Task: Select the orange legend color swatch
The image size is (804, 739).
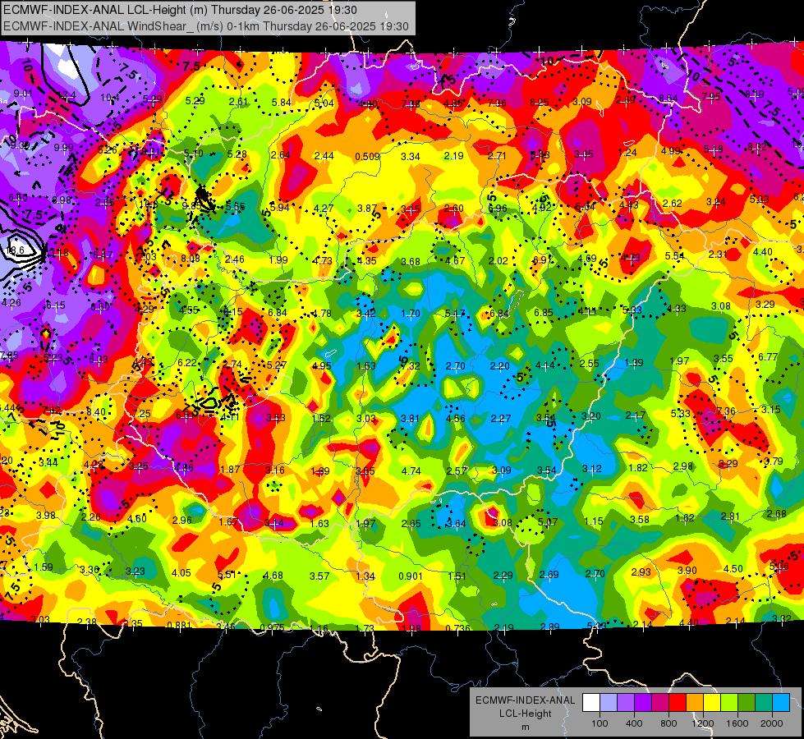Action: pos(695,703)
